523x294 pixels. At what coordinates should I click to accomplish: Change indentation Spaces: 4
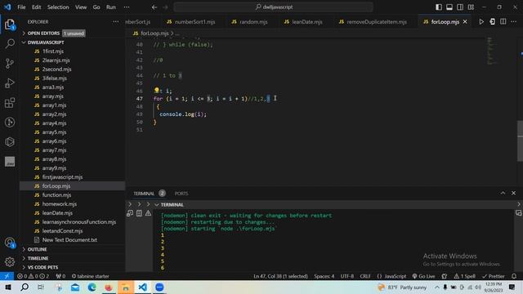pyautogui.click(x=324, y=276)
